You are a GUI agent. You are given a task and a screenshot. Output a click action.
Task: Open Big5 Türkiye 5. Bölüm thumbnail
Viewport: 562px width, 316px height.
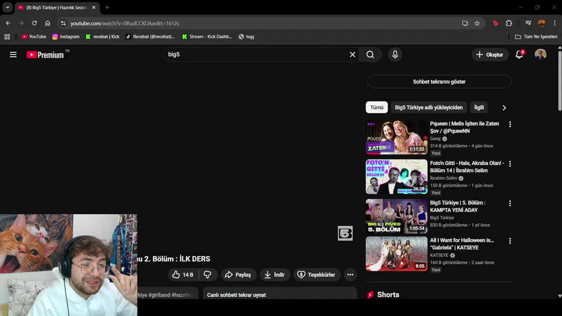pos(396,216)
